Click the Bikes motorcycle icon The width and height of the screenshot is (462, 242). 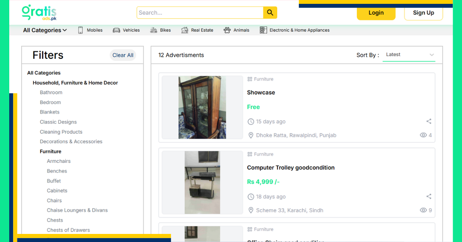coord(154,30)
